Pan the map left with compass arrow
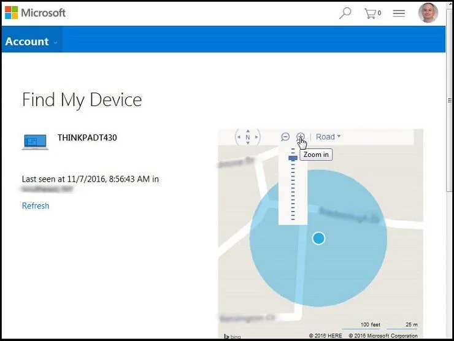 [239, 137]
